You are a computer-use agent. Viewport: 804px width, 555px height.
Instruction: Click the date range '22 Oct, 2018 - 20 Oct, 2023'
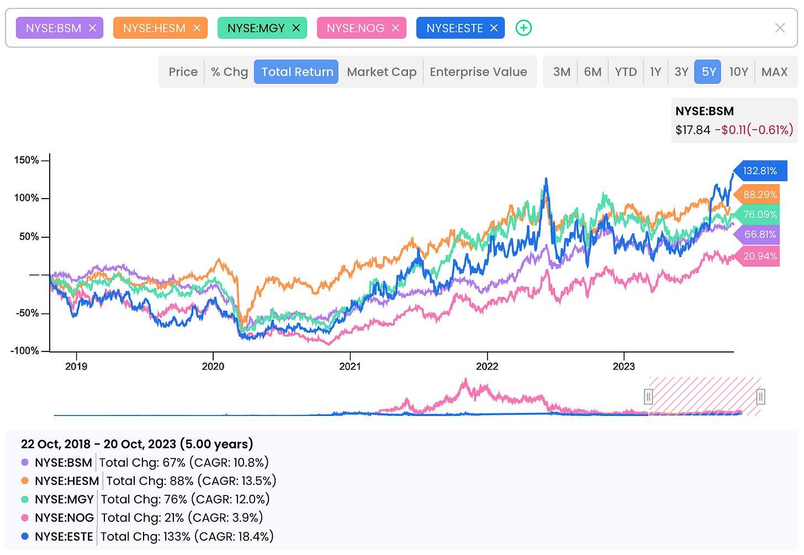[98, 444]
